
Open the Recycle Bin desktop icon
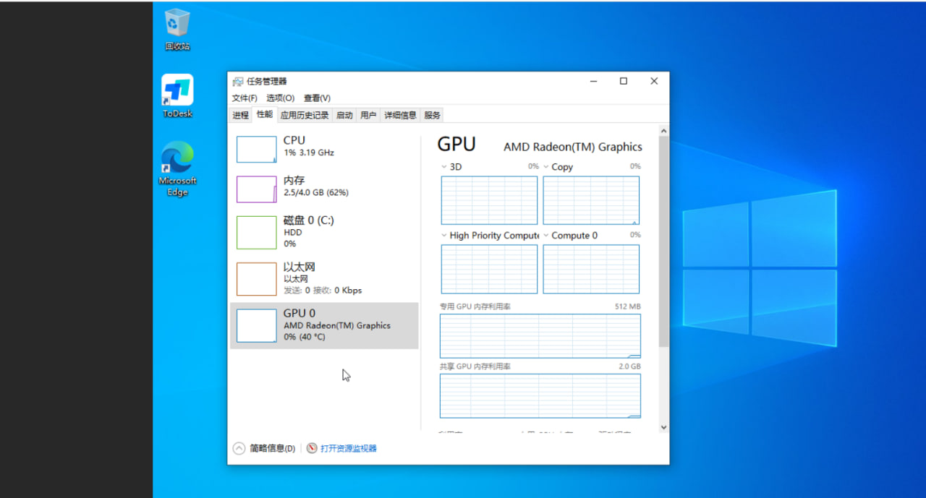pyautogui.click(x=177, y=23)
